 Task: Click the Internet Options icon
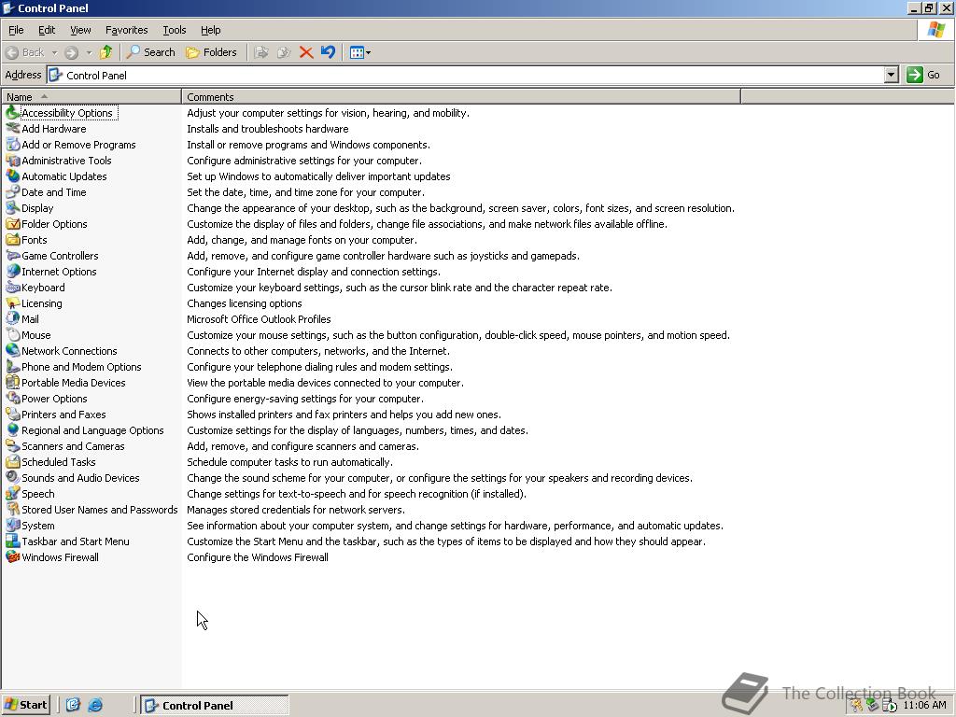coord(12,272)
